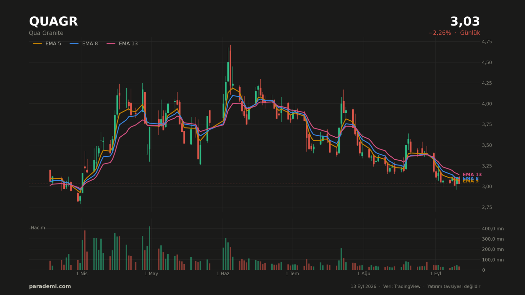Select the 4,75 price axis label
This screenshot has width=525, height=295.
point(487,42)
